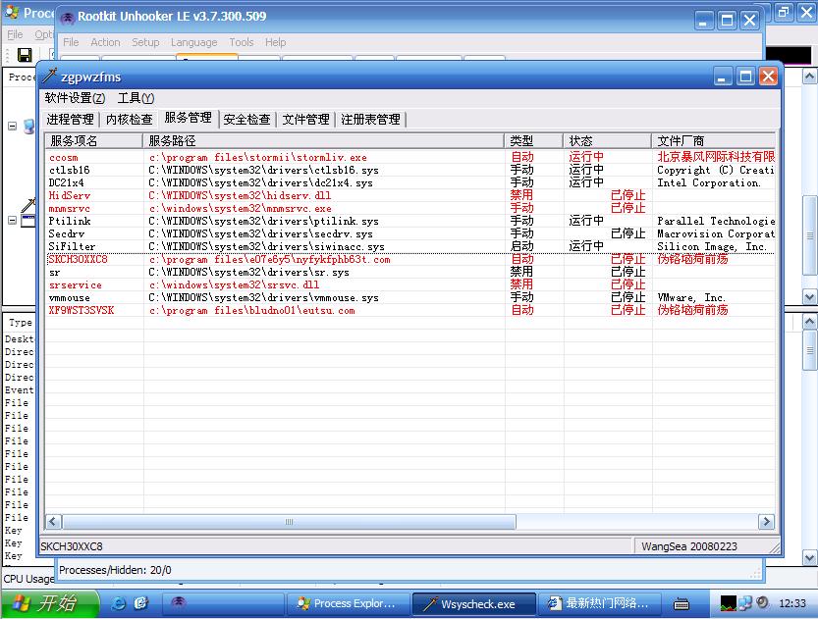Click WangSea 20080223 status bar text

(x=689, y=546)
